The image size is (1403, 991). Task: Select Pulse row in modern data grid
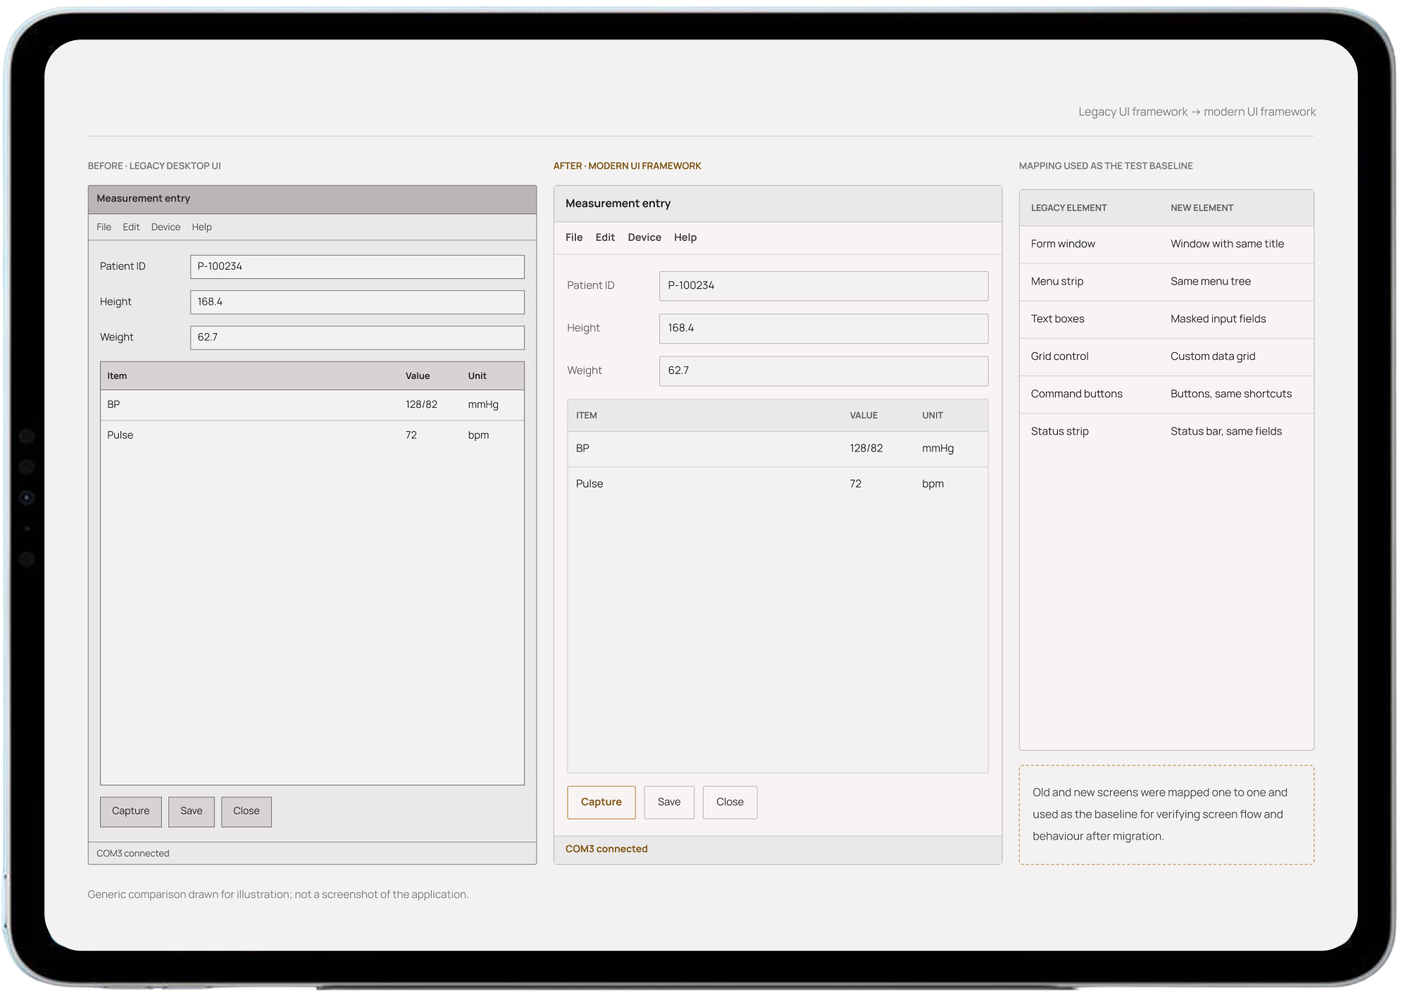(x=778, y=484)
